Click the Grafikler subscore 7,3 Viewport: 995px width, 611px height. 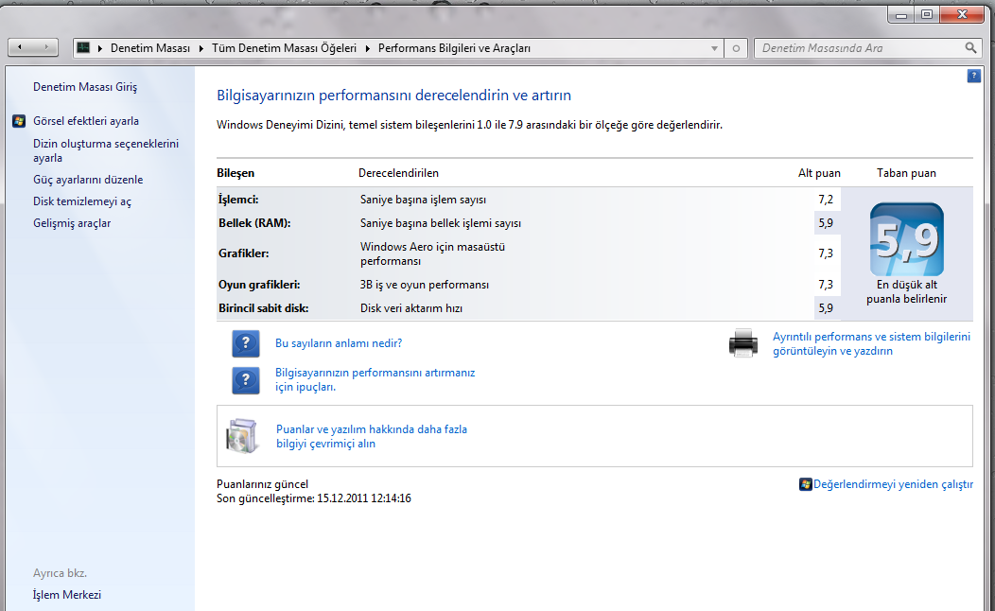(x=826, y=253)
